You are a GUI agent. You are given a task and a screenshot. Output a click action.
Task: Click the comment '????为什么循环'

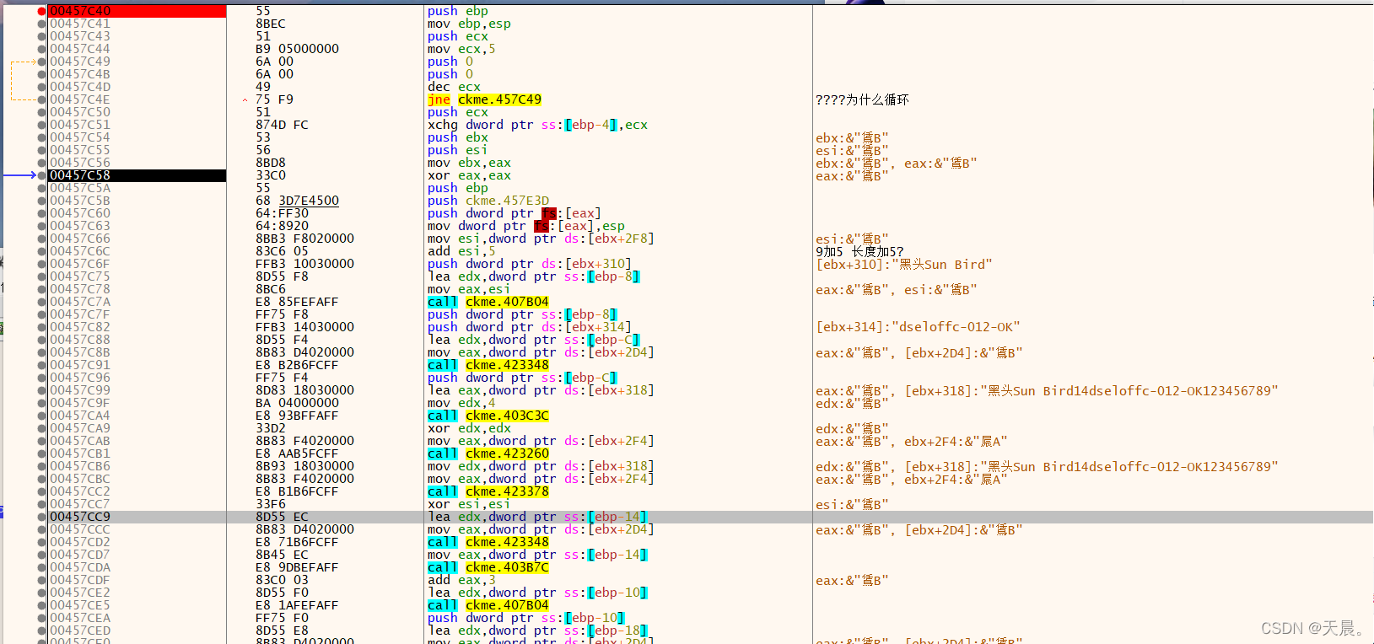[x=862, y=99]
